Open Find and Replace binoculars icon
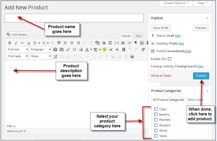 [x=123, y=43]
